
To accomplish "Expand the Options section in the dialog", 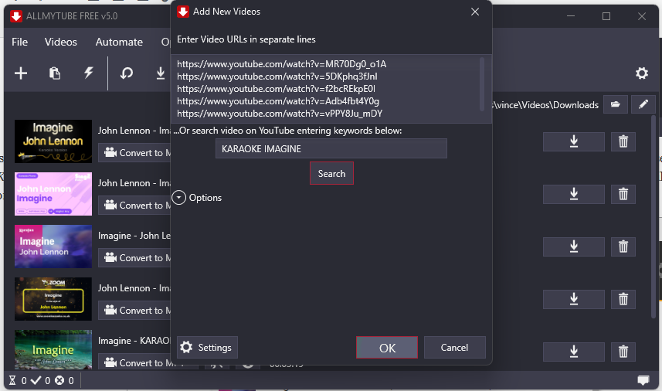I will coord(179,198).
